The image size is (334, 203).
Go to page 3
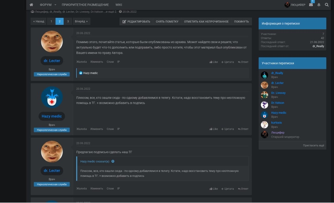68,21
